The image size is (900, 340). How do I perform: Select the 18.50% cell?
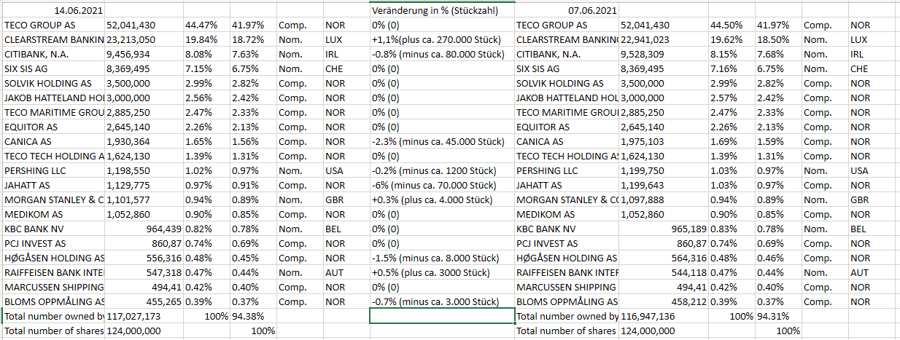point(778,39)
